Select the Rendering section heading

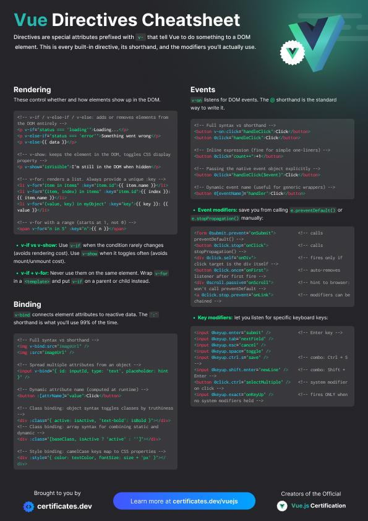coord(32,89)
